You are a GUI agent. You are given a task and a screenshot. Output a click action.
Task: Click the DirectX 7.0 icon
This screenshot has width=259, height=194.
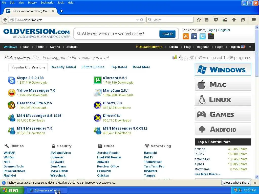click(97, 105)
